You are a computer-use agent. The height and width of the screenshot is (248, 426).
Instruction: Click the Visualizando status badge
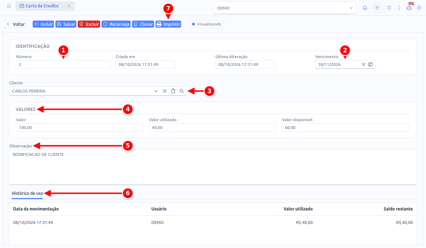point(207,24)
